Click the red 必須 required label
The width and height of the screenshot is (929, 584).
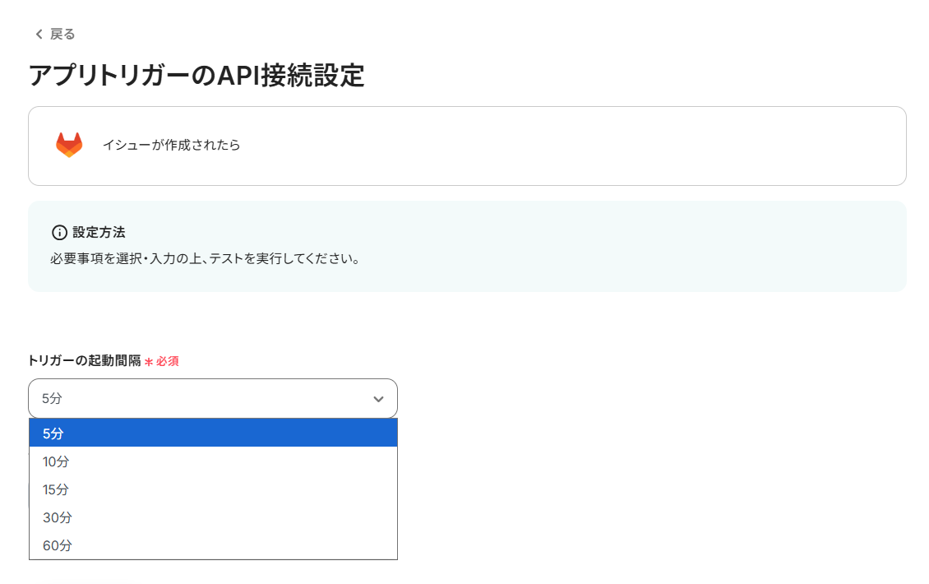[168, 361]
